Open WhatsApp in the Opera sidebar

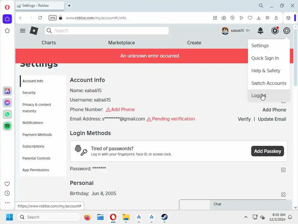point(7,114)
